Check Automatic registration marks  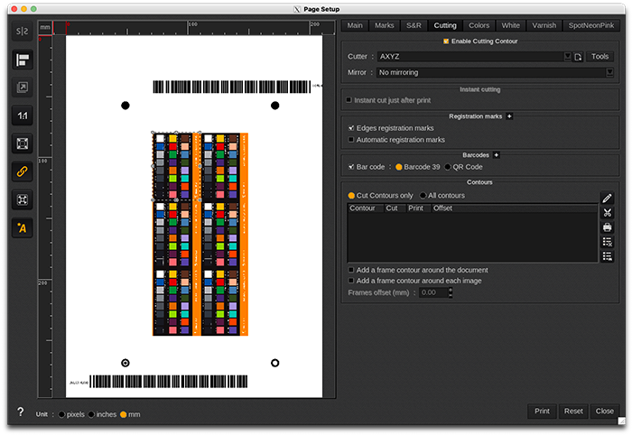click(x=351, y=140)
